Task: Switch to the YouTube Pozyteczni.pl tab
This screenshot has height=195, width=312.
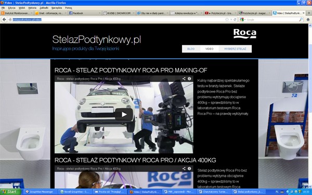Action: click(221, 13)
